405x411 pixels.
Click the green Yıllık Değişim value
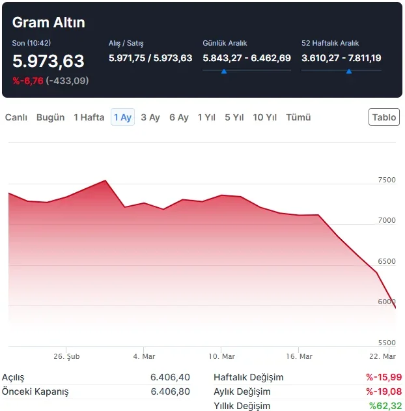click(385, 406)
